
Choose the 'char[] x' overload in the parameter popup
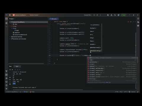(96, 48)
